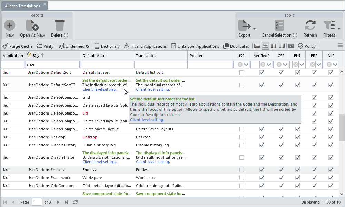The image size is (345, 207).
Task: Toggle Verified? checkbox for UserOptions.Desktop row
Action: tap(262, 137)
